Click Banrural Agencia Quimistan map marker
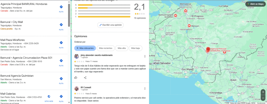Image resolution: width=267 pixels, height=104 pixels. pos(175,16)
